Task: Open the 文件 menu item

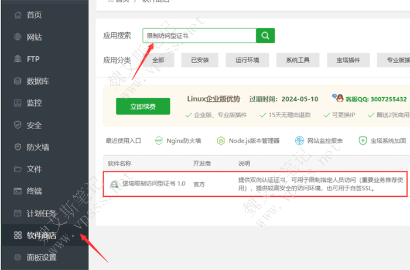Action: pyautogui.click(x=45, y=169)
